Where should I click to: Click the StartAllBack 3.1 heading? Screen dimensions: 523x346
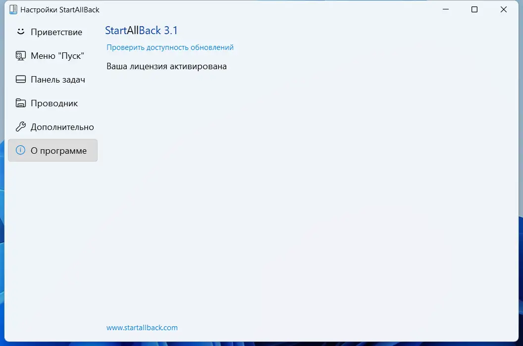coord(141,30)
